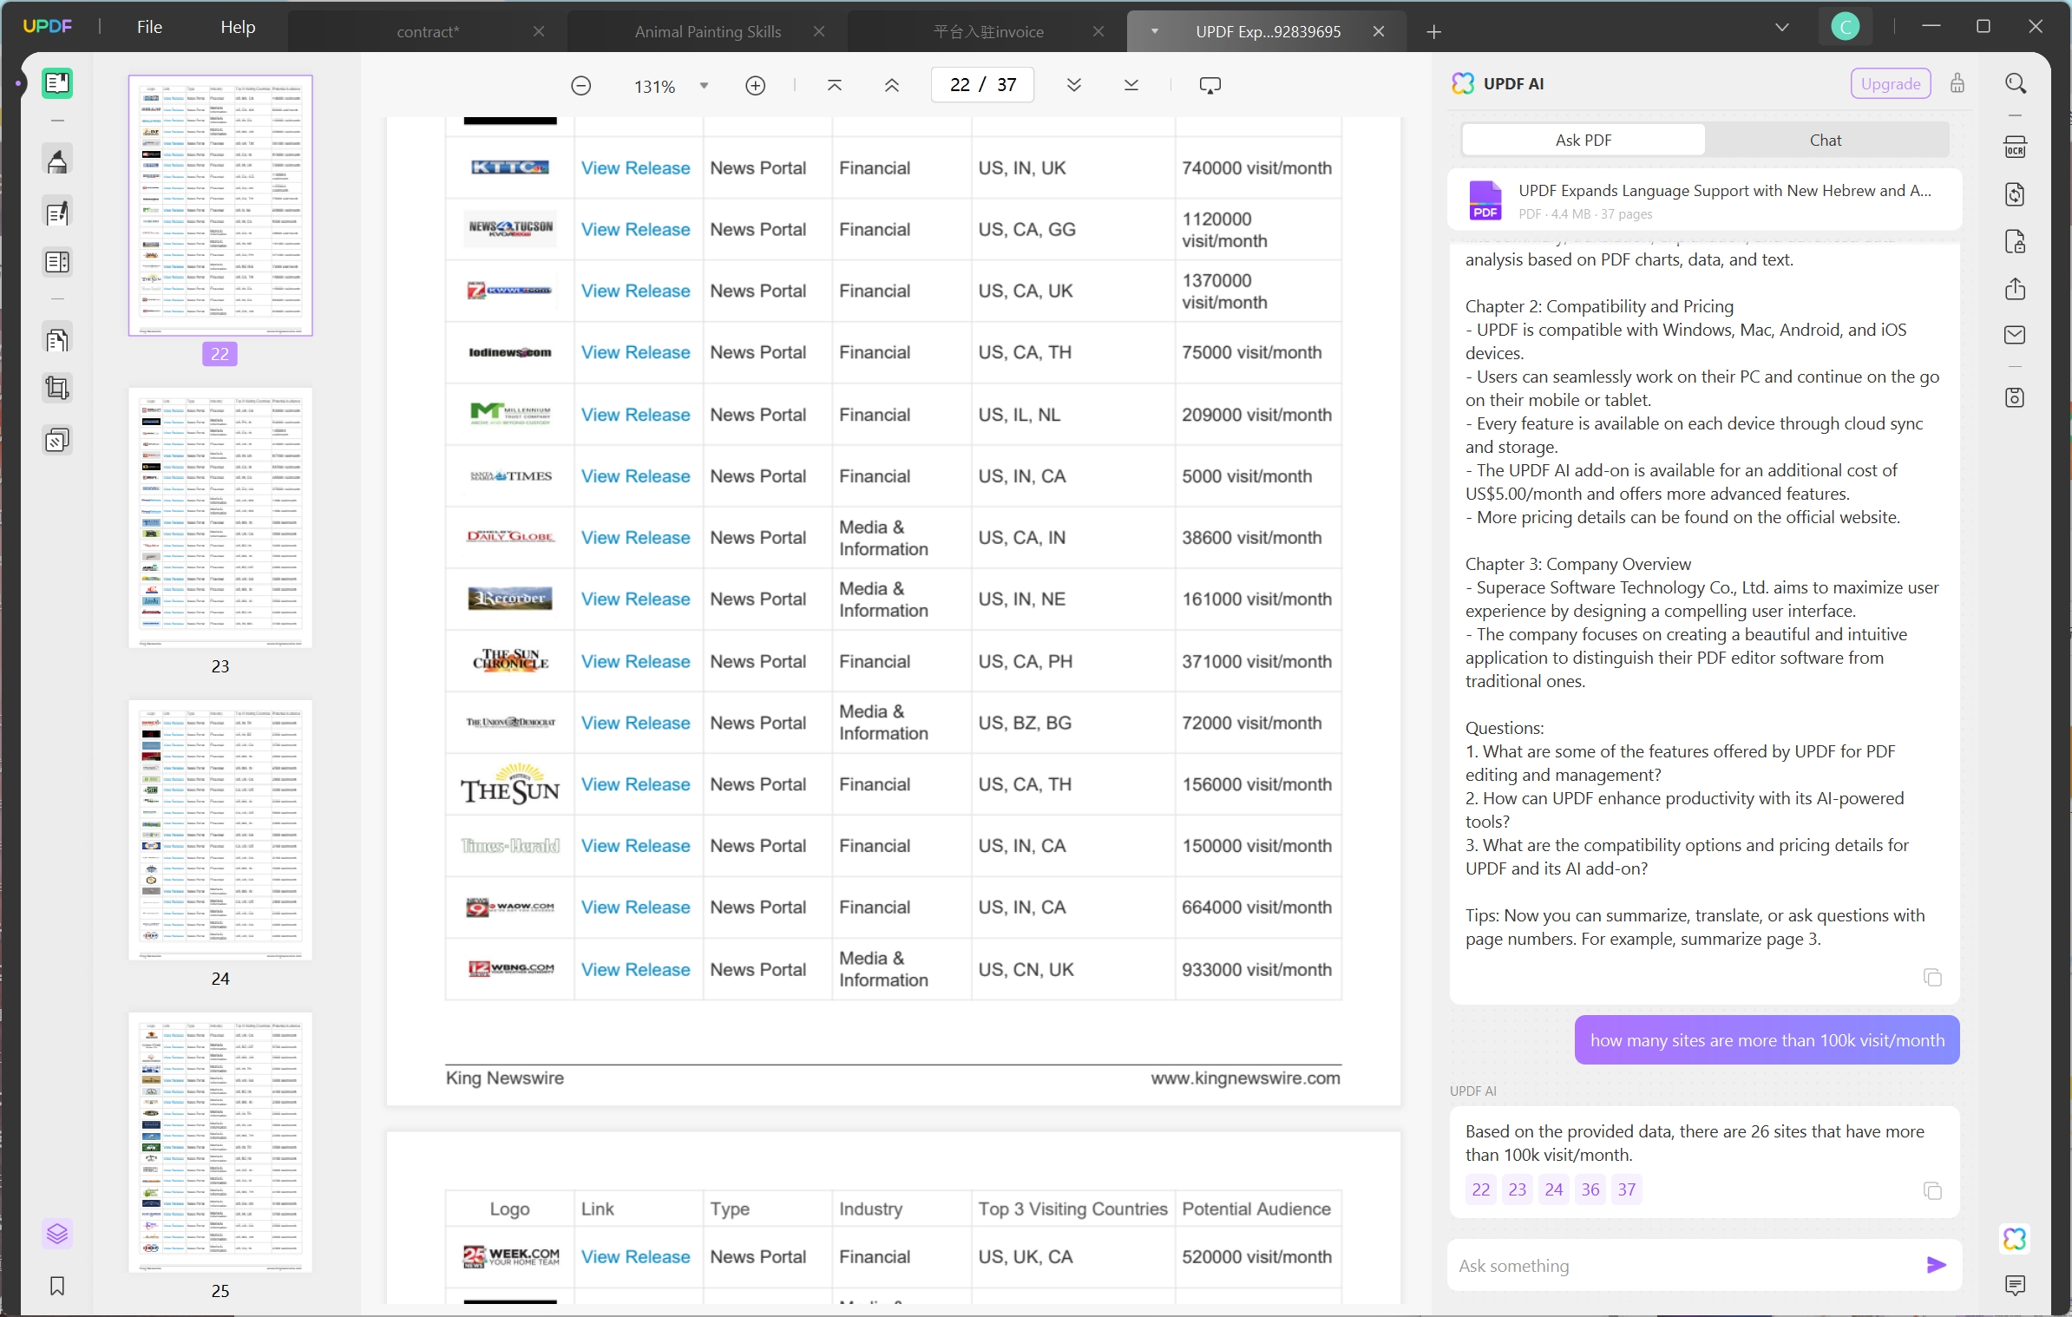The height and width of the screenshot is (1317, 2072).
Task: Open dropdown arrow on active UPDF tab
Action: (1154, 31)
